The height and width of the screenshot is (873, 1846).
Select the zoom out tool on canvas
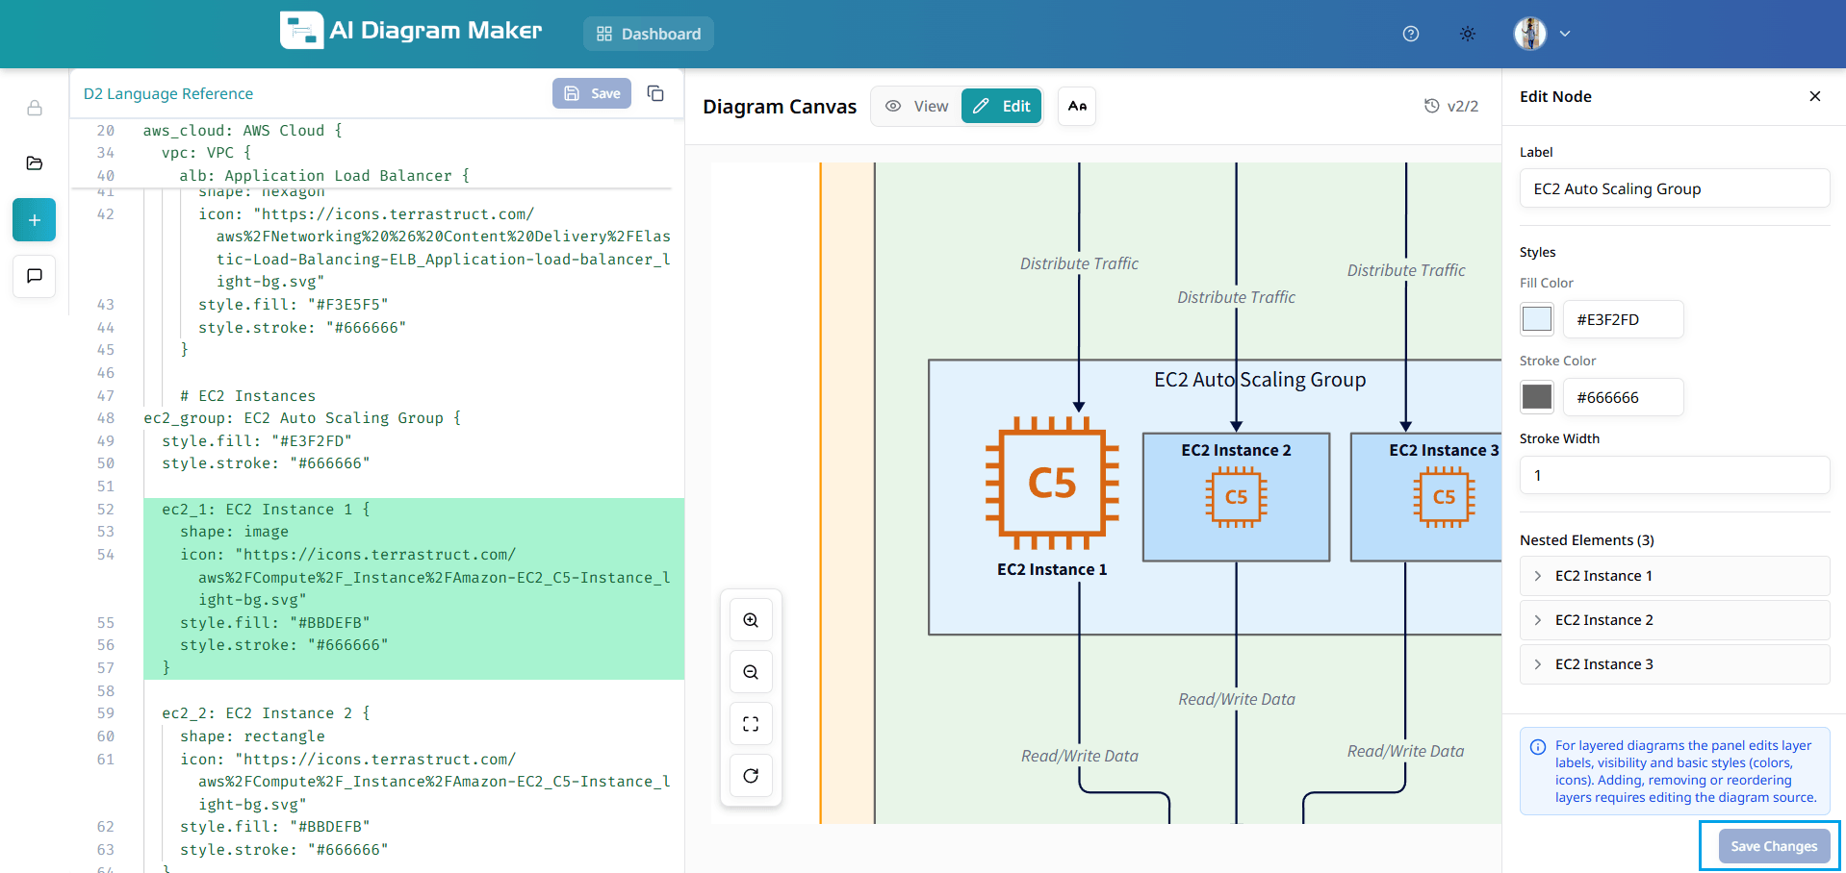click(751, 672)
